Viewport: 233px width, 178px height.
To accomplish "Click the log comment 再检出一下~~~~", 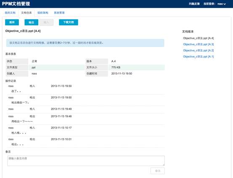I will tap(22, 121).
